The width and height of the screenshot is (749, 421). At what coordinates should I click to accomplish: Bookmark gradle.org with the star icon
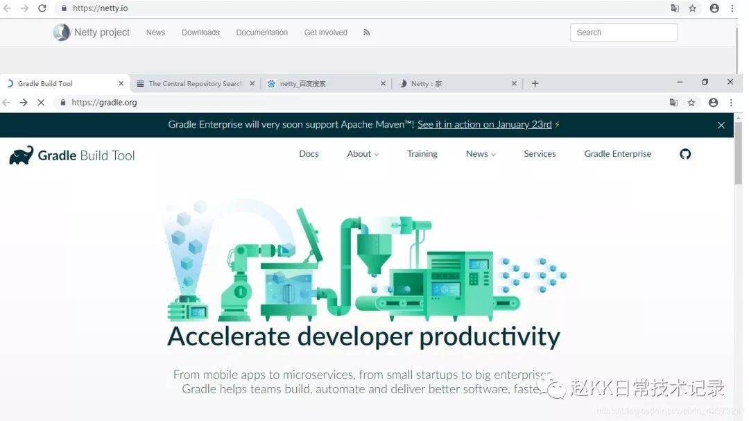691,102
